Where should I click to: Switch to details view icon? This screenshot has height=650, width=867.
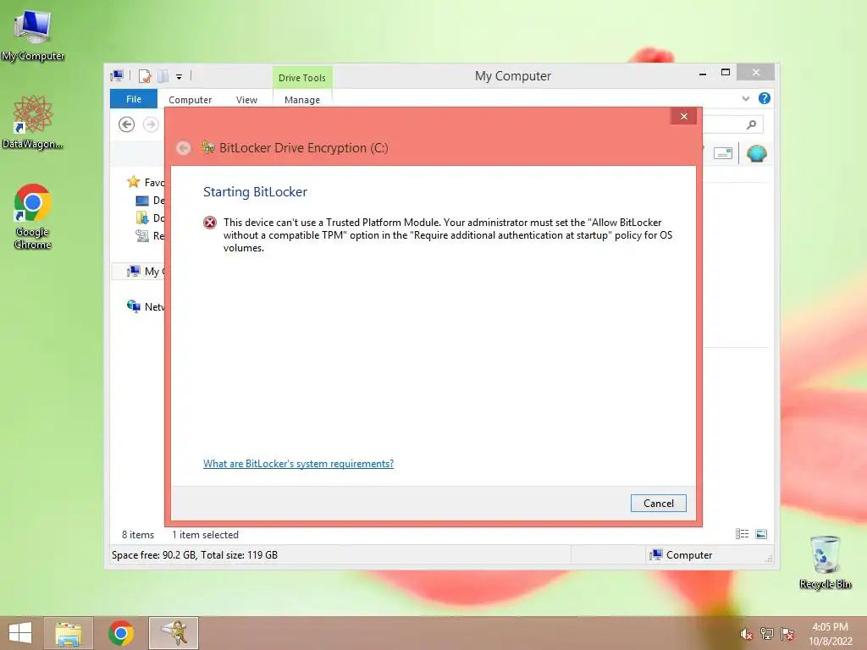pos(742,534)
